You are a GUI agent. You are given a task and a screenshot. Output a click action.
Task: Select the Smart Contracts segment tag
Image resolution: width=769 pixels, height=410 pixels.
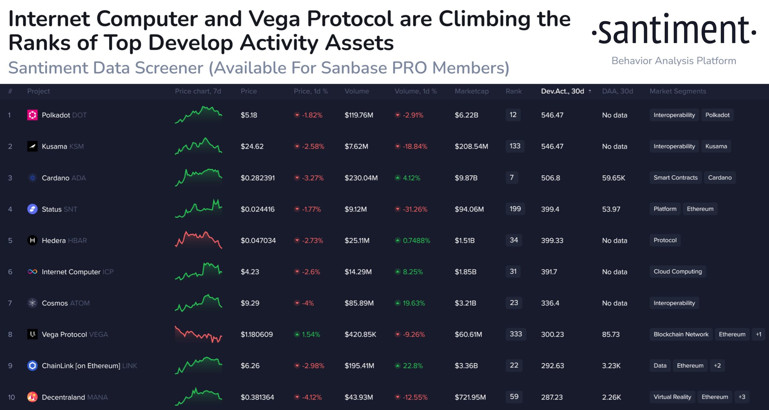click(676, 178)
